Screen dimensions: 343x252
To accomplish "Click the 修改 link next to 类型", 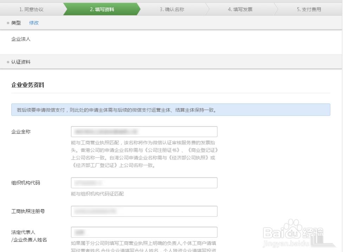I will coord(34,23).
